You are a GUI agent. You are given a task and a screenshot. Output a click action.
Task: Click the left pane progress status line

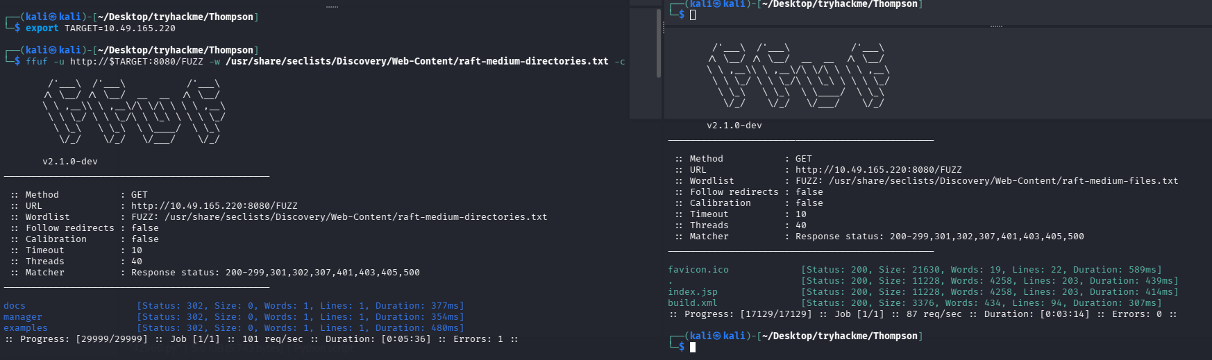point(262,339)
